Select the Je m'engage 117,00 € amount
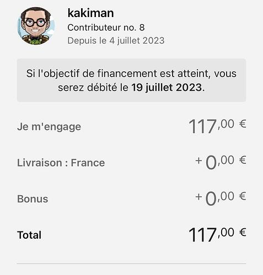Image resolution: width=263 pixels, height=275 pixels. click(x=217, y=126)
